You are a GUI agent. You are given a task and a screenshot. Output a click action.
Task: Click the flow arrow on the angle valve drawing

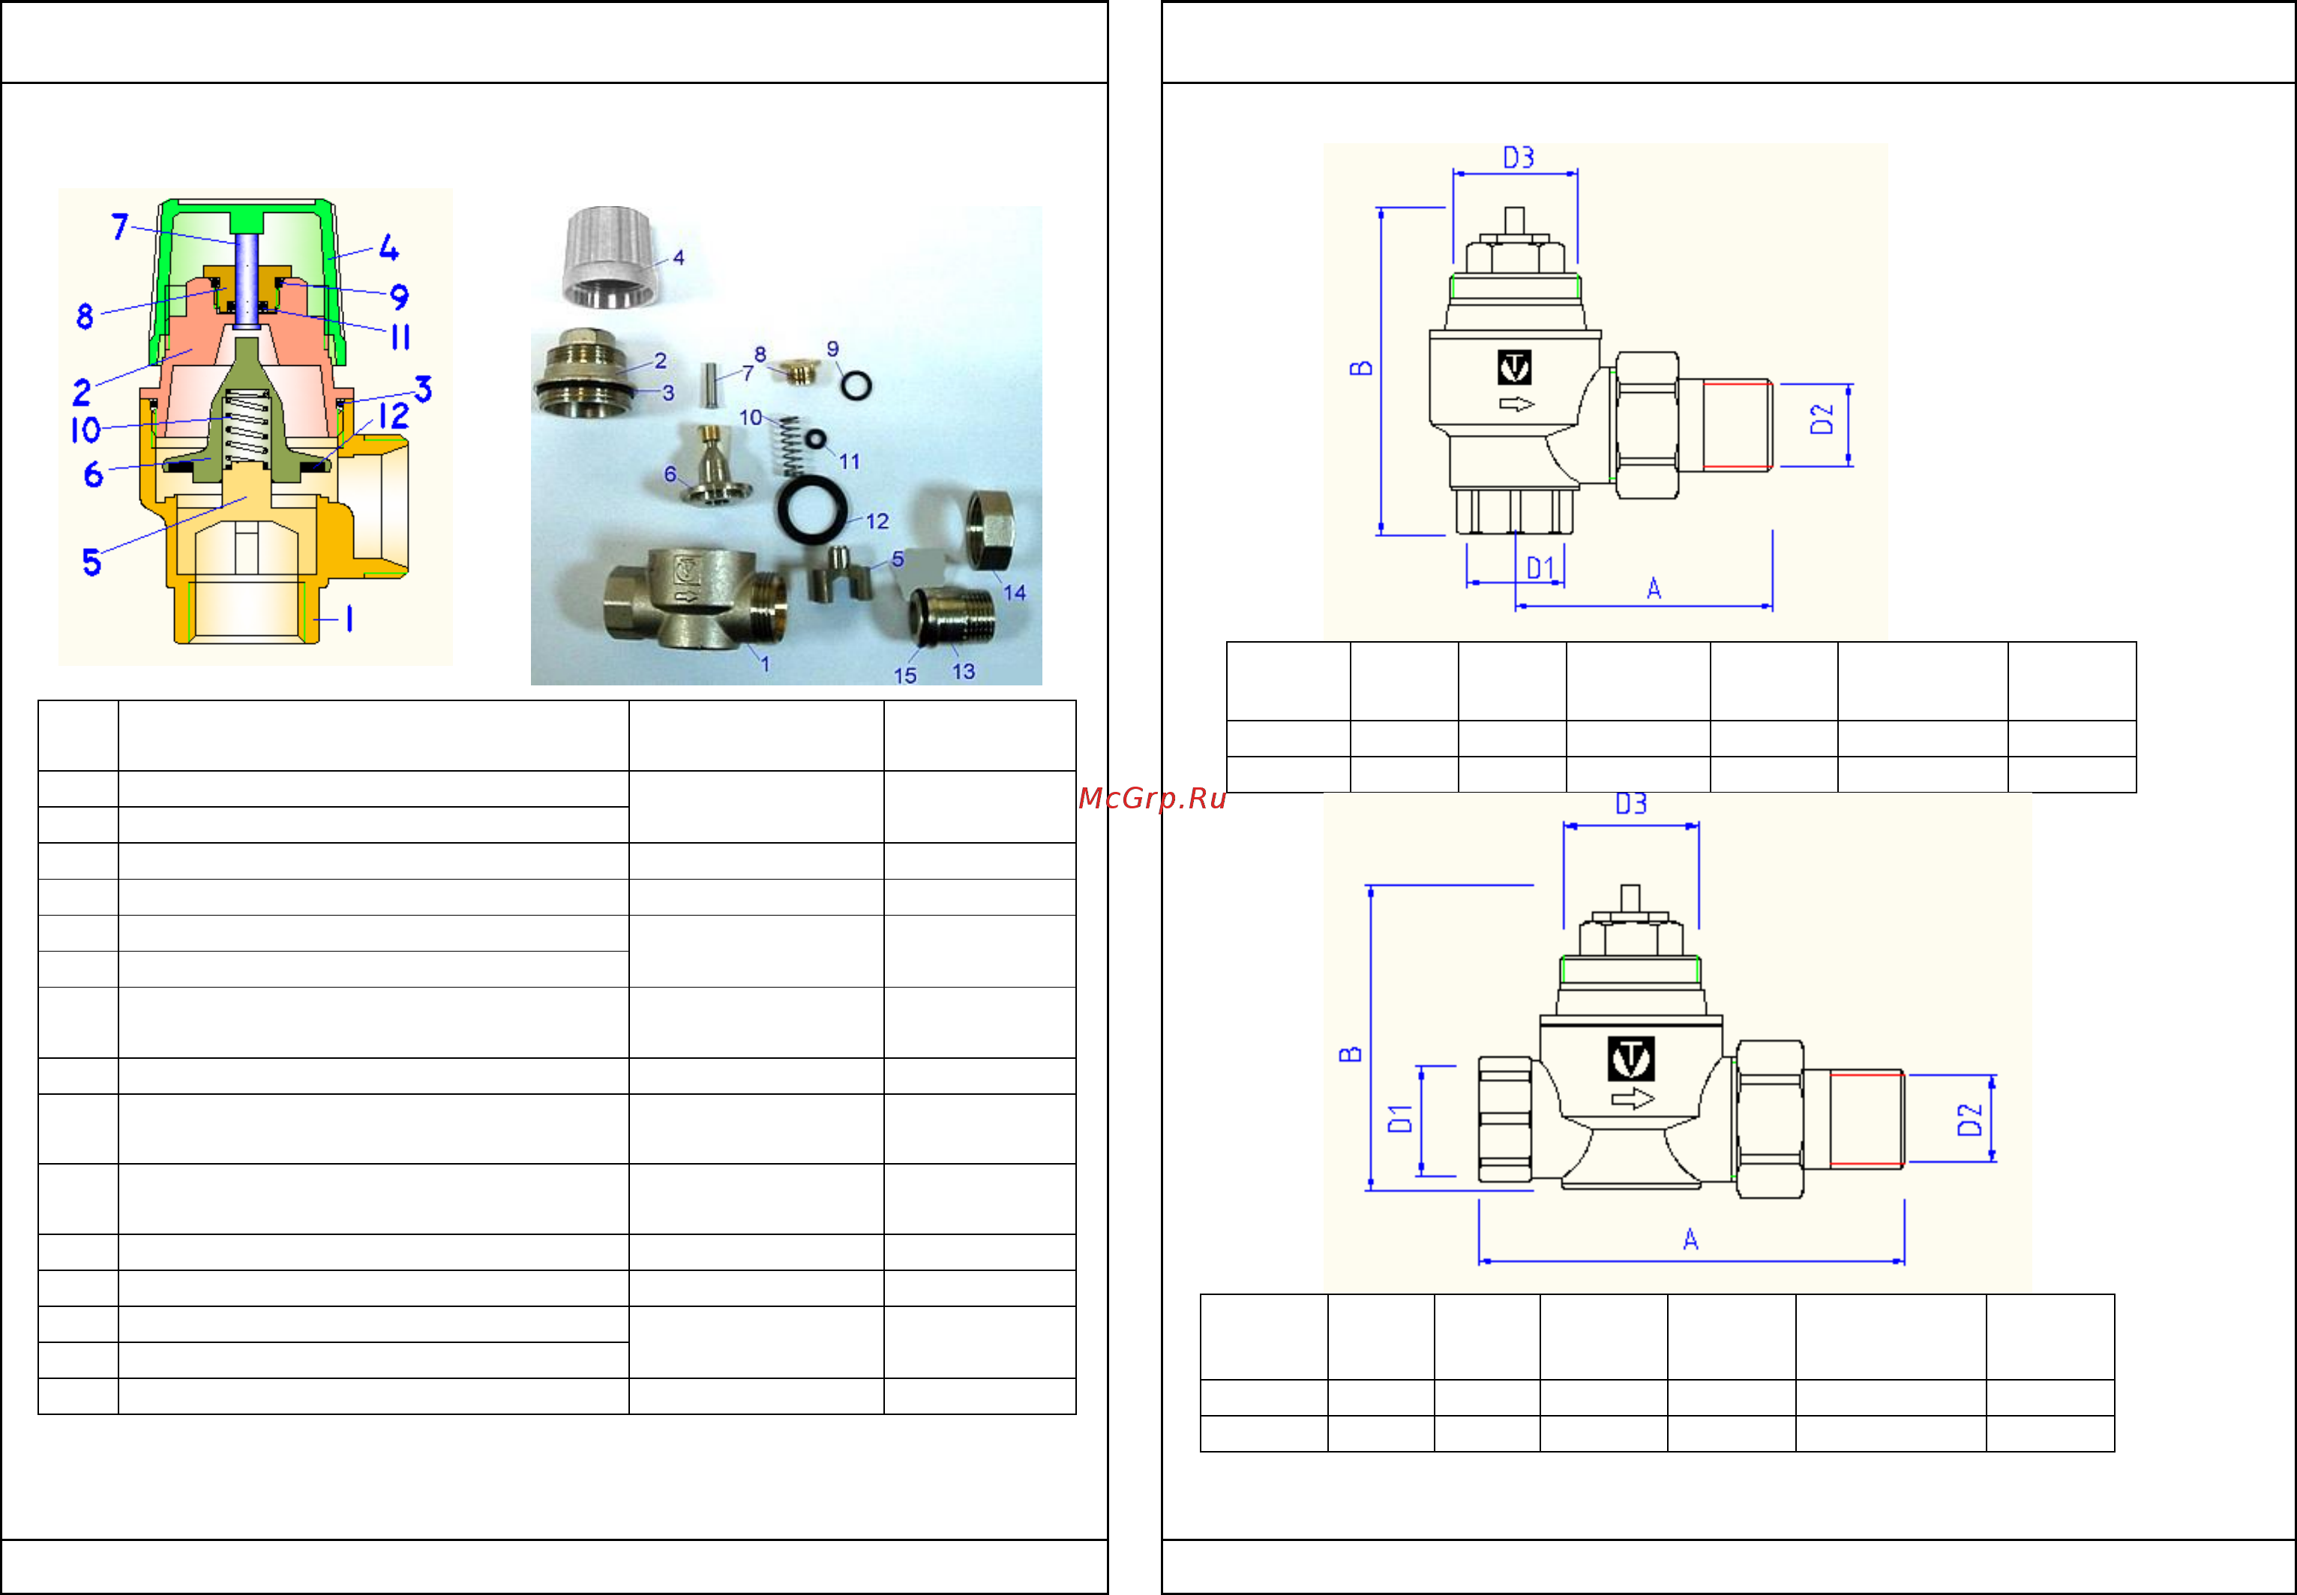[1516, 403]
